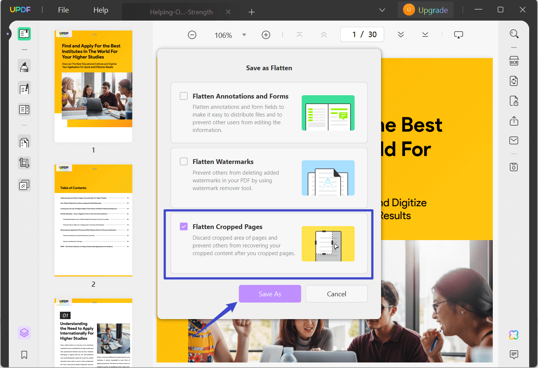Open the zoom percentage dropdown
This screenshot has width=538, height=368.
click(x=244, y=35)
